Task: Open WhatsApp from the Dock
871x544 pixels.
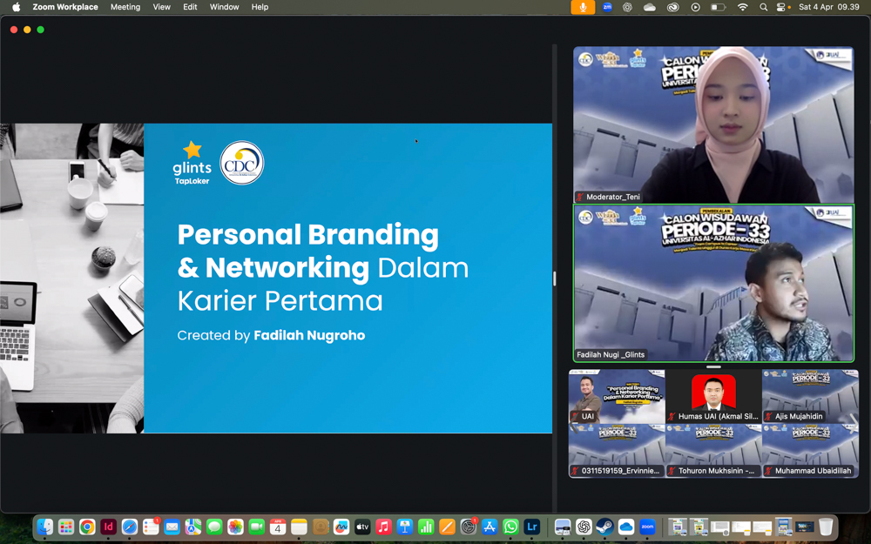Action: (x=510, y=527)
